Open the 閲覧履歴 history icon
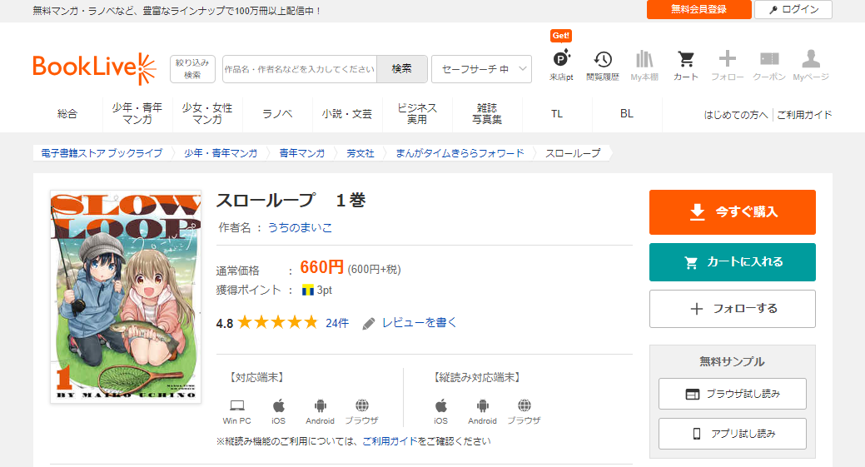The image size is (865, 467). tap(603, 60)
